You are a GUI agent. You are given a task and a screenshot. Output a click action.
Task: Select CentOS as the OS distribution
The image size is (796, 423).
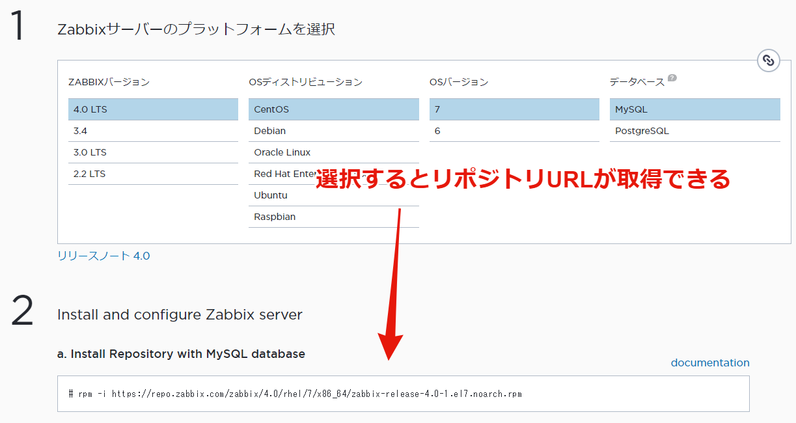334,109
